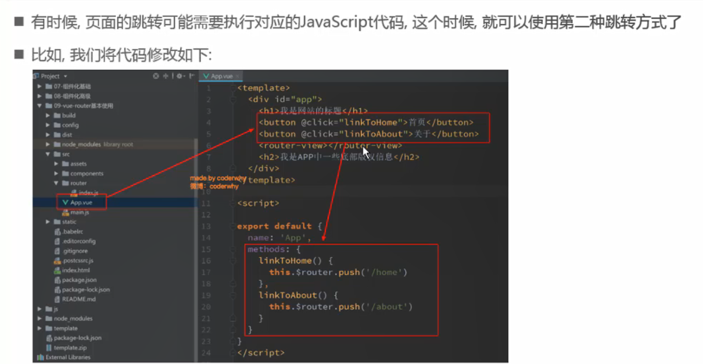Click the .babelrc file icon

click(57, 231)
